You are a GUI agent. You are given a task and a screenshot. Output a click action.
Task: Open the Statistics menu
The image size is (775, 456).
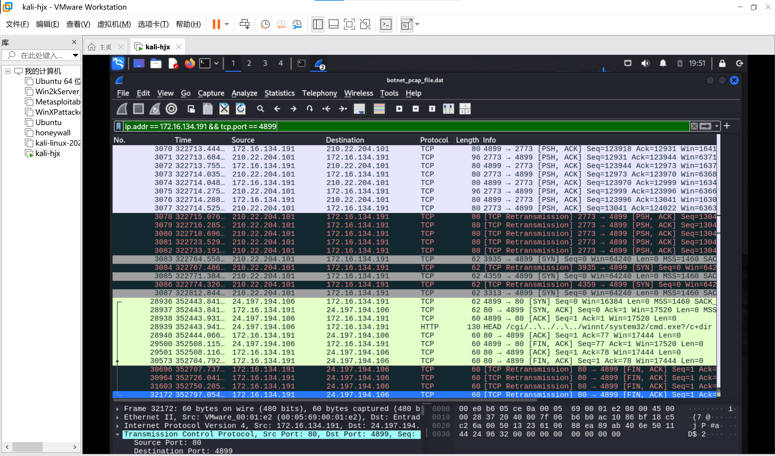click(x=279, y=93)
